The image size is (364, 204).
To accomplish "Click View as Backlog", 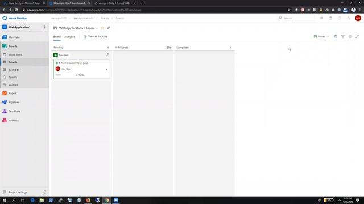I will point(96,36).
